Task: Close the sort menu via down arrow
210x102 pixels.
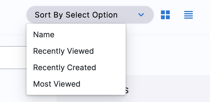Action: [141, 15]
